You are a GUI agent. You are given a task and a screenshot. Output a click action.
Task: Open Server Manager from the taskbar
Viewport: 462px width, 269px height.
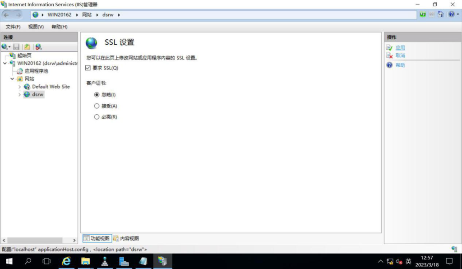pos(124,261)
